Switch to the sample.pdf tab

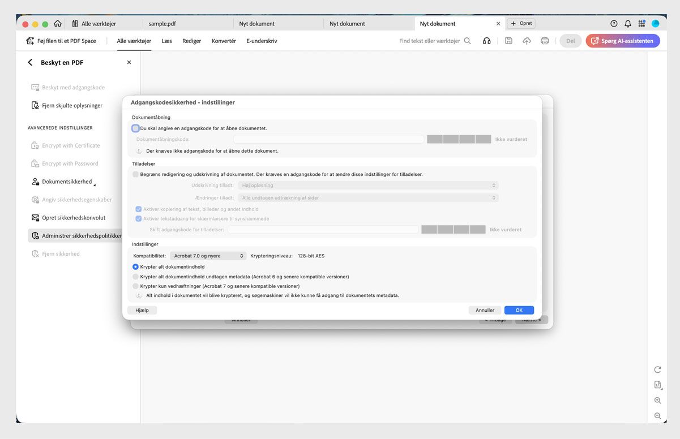click(162, 24)
